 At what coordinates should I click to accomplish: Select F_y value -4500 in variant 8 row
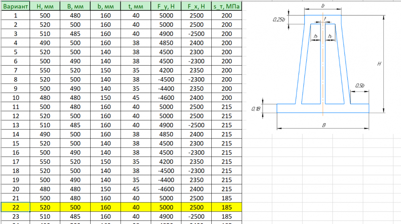166,80
